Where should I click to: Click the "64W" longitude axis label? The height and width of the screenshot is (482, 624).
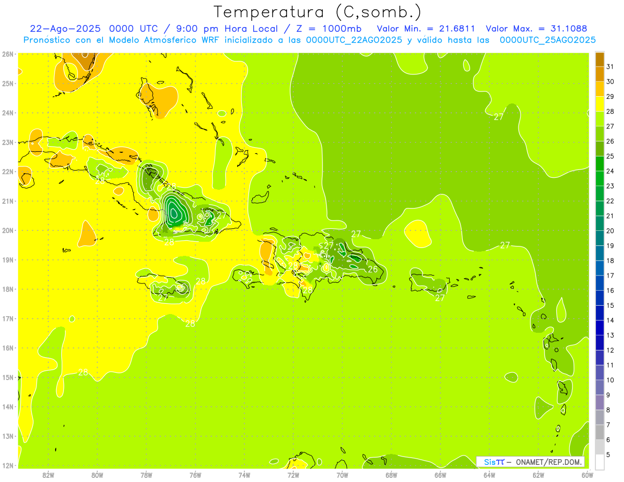[489, 474]
